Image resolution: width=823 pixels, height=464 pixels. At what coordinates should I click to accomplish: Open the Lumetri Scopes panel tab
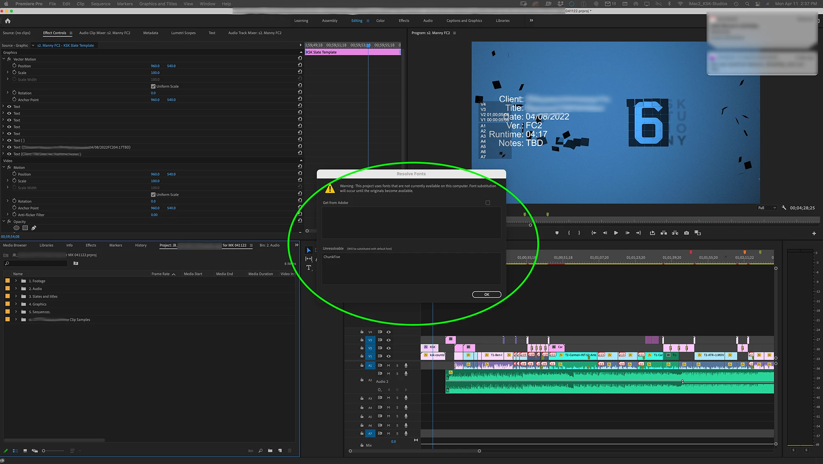[183, 33]
